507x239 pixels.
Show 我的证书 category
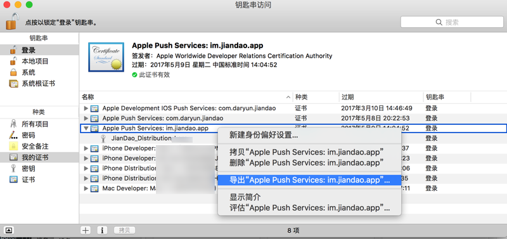point(39,157)
